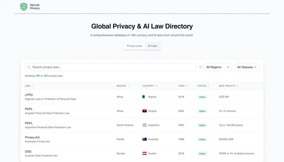Viewport: 284px width, 162px height.
Task: Sort by the Status column arrows
Action: click(x=209, y=86)
